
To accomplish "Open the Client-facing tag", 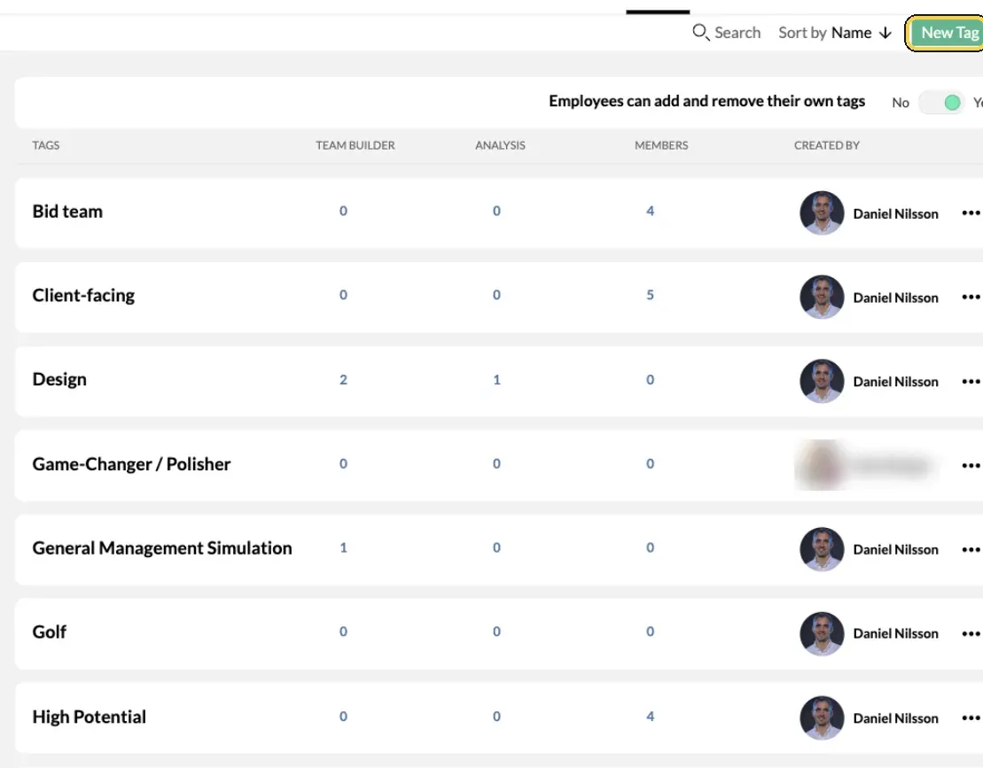I will [83, 296].
